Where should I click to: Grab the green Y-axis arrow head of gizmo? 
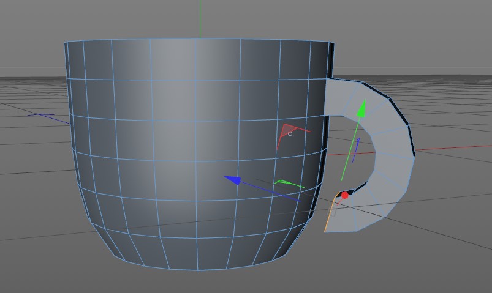361,108
